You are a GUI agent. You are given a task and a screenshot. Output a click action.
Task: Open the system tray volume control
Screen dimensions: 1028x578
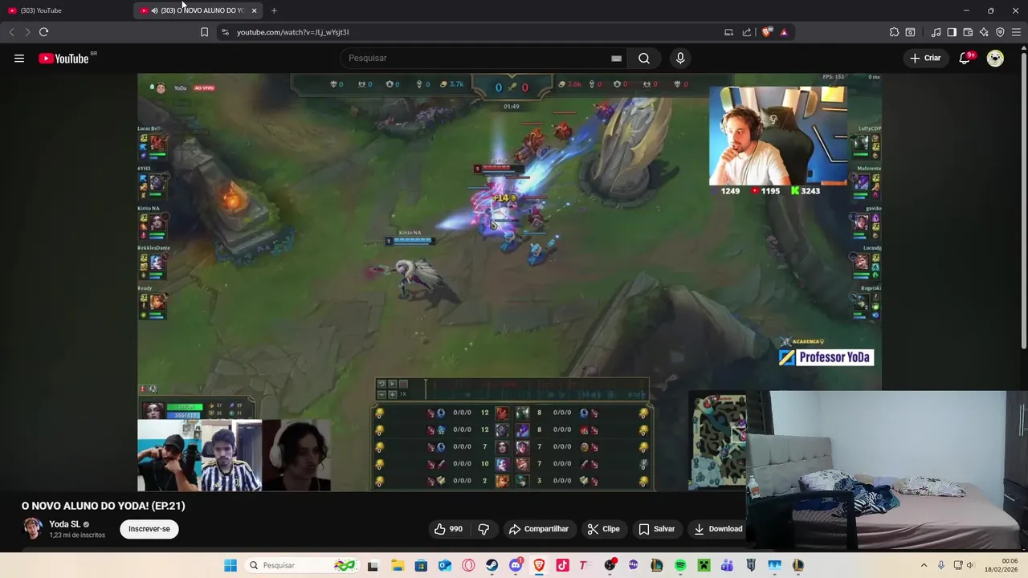tap(970, 565)
